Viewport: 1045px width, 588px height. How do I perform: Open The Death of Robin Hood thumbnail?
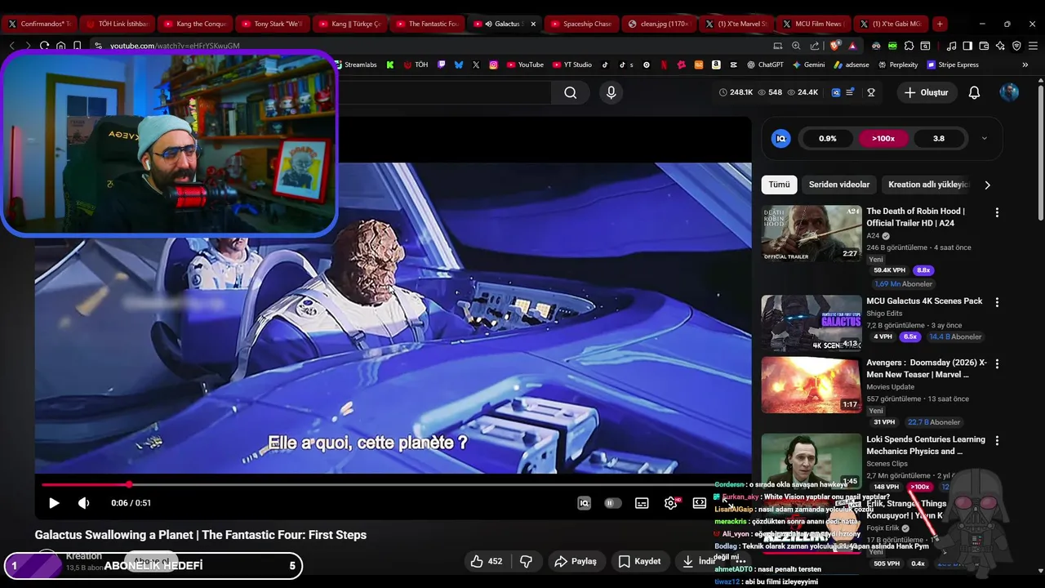tap(812, 234)
